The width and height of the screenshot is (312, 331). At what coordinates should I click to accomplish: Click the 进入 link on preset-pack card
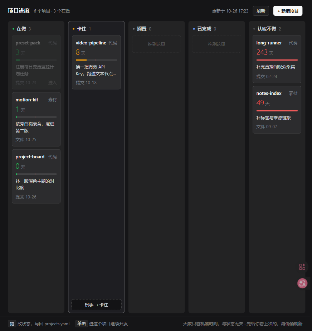coord(52,82)
